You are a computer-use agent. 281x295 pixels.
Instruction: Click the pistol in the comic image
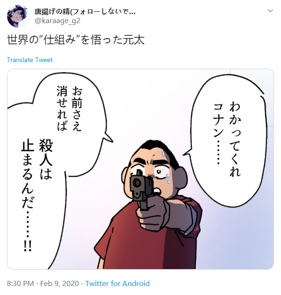tap(141, 190)
